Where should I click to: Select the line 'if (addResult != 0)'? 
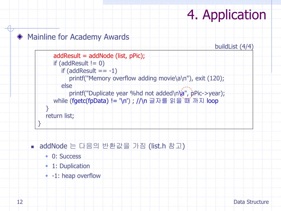click(79, 63)
